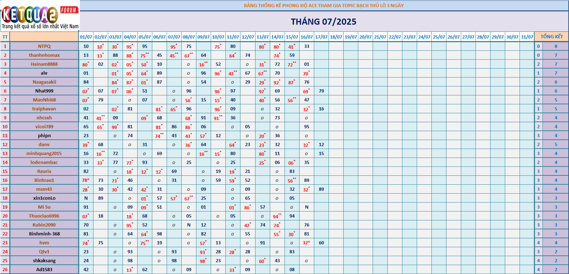Click value 89 in msm43 row under 17/07
569x274 pixels.
pos(321,189)
